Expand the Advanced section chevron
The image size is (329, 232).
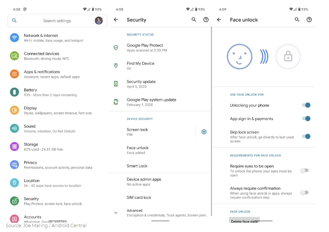pos(116,213)
